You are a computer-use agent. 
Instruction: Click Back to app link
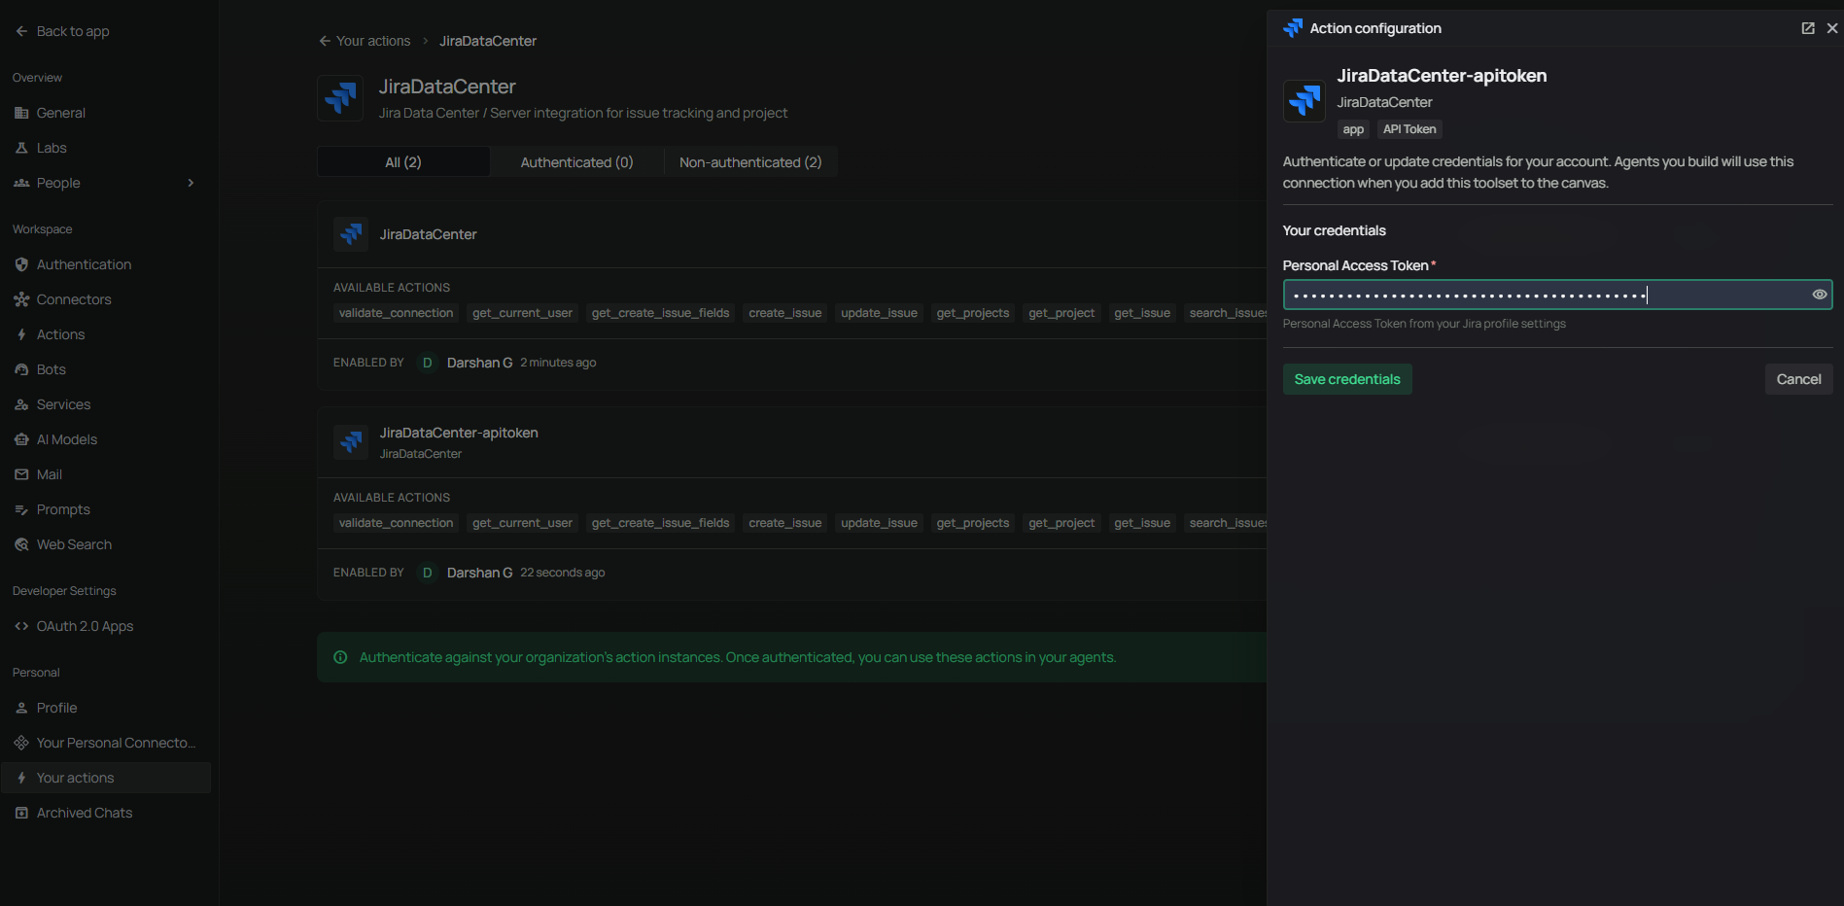pyautogui.click(x=73, y=31)
